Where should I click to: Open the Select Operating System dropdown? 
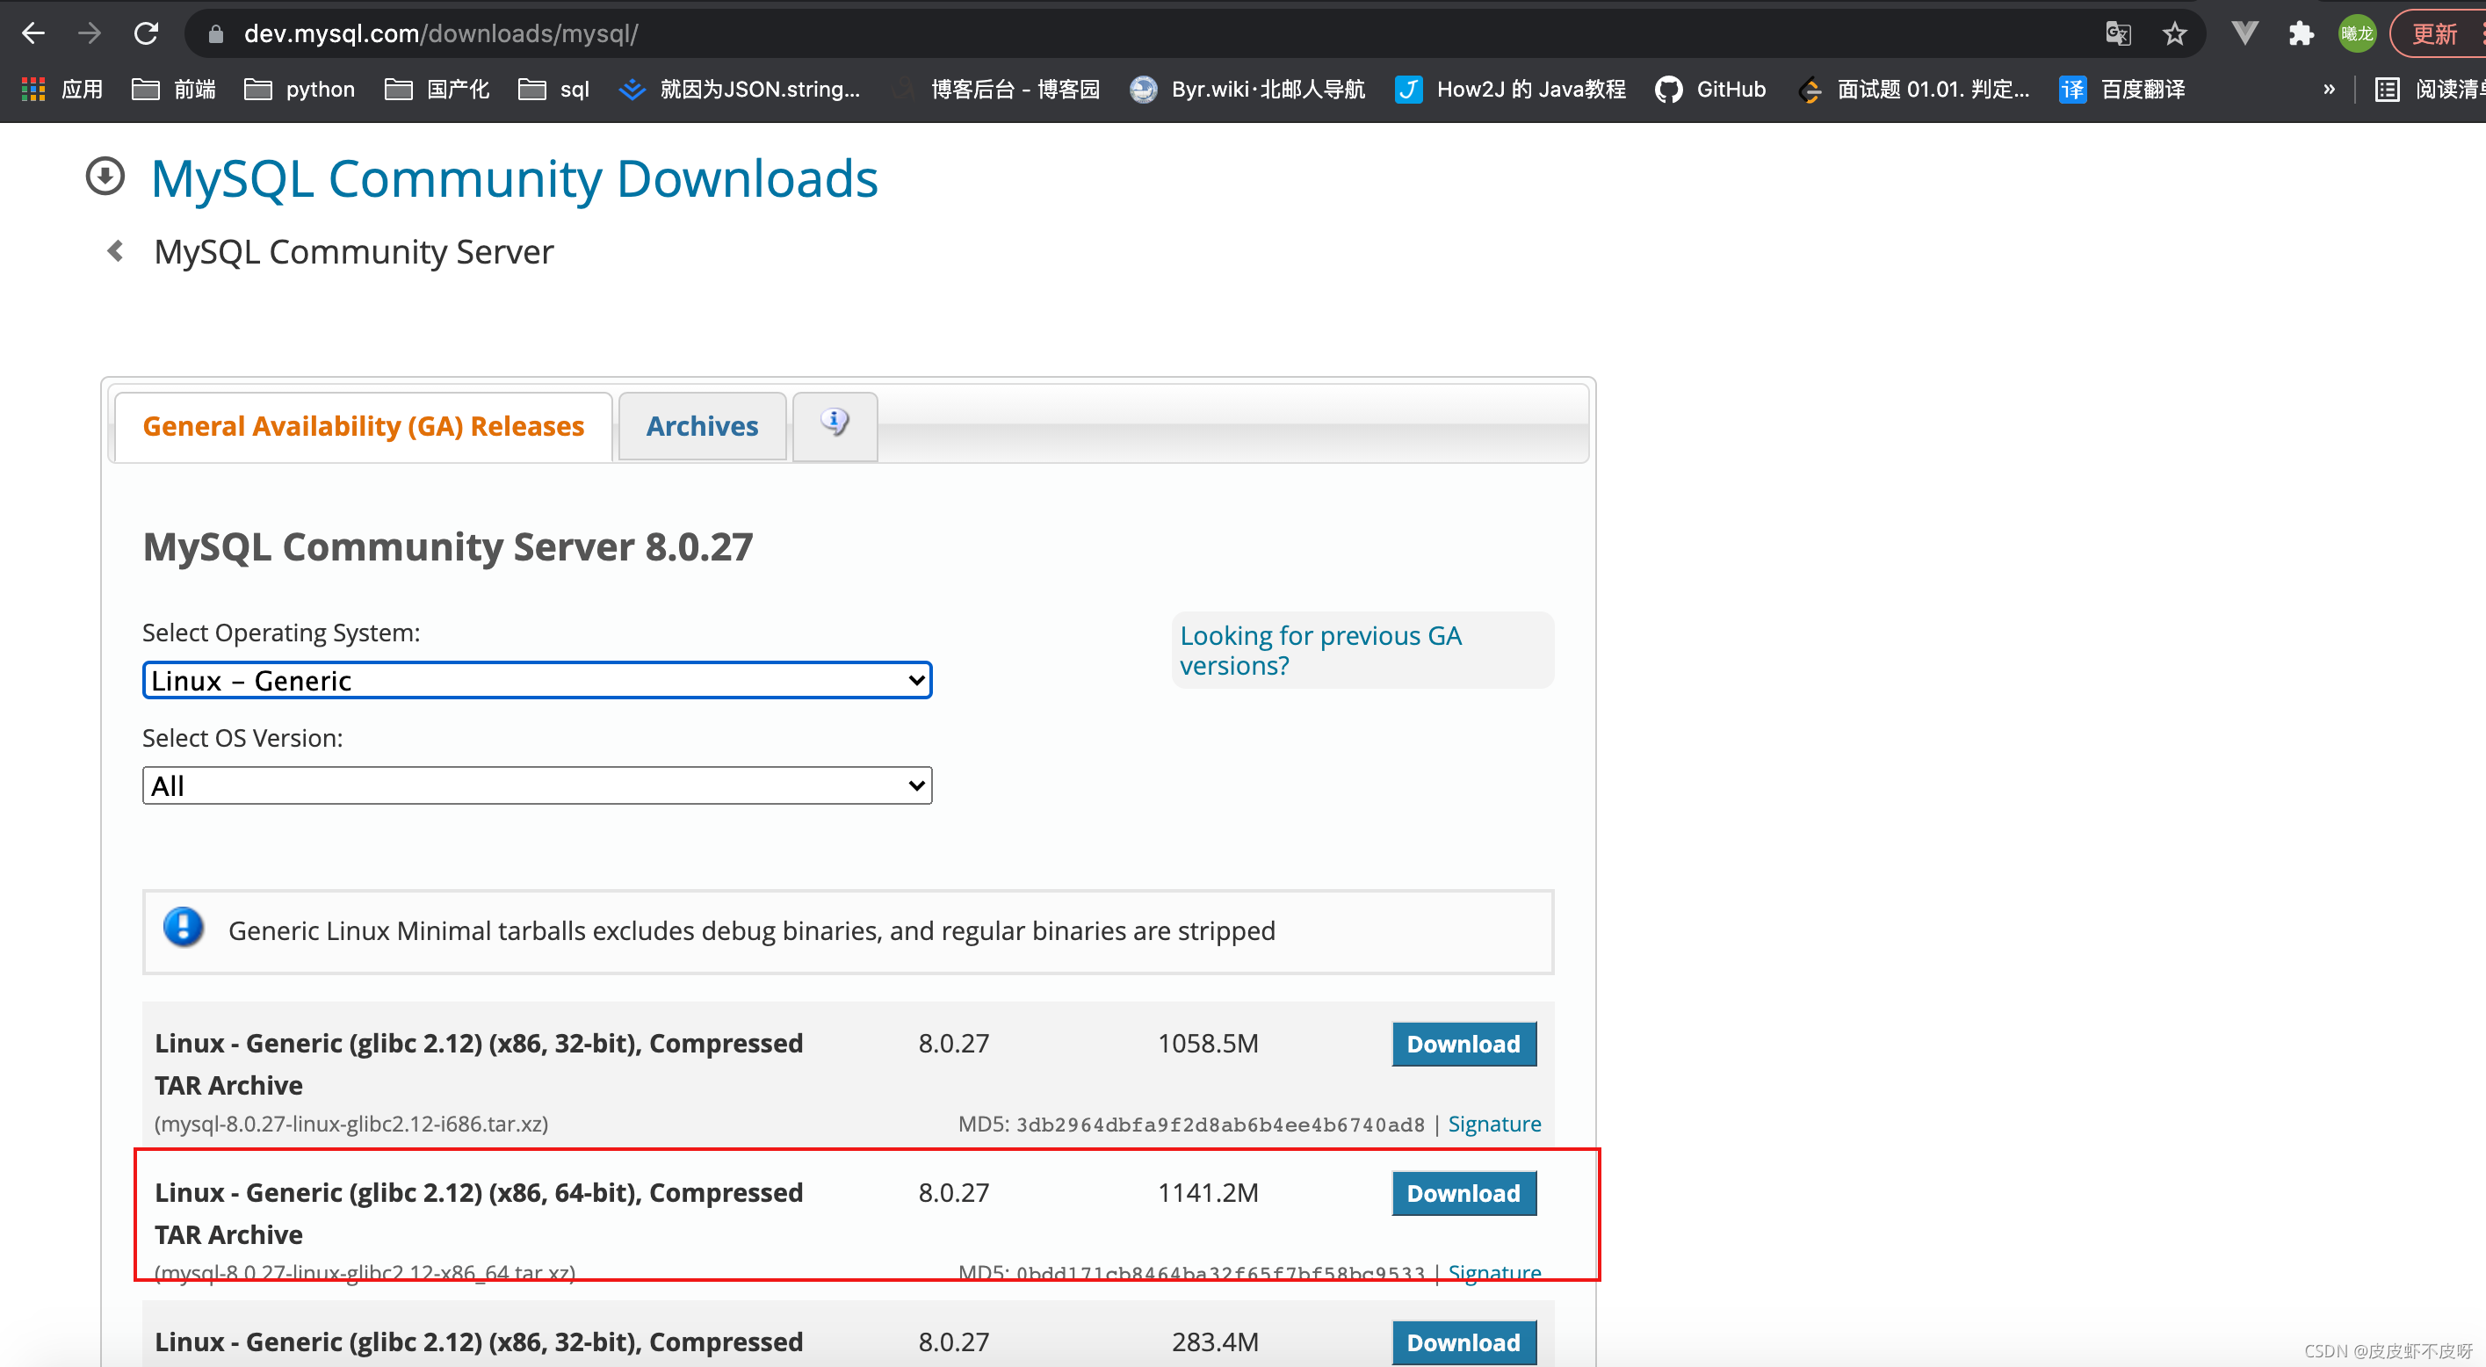(537, 681)
